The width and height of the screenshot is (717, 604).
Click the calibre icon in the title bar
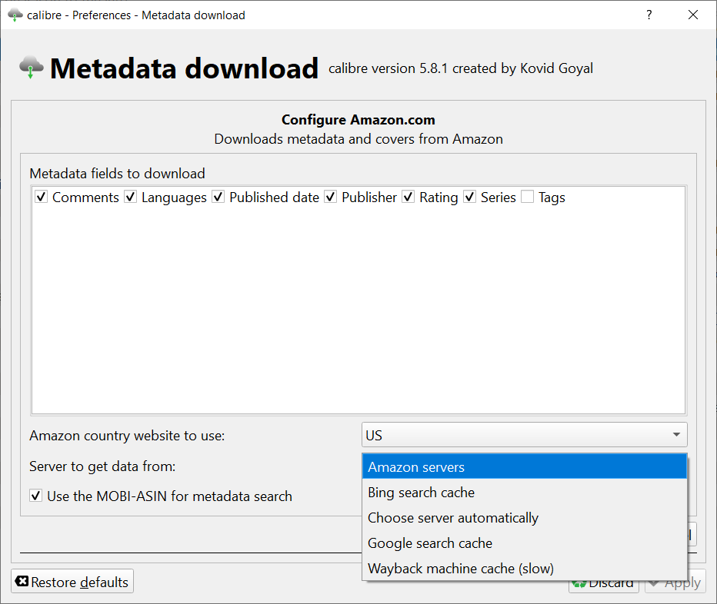point(14,15)
